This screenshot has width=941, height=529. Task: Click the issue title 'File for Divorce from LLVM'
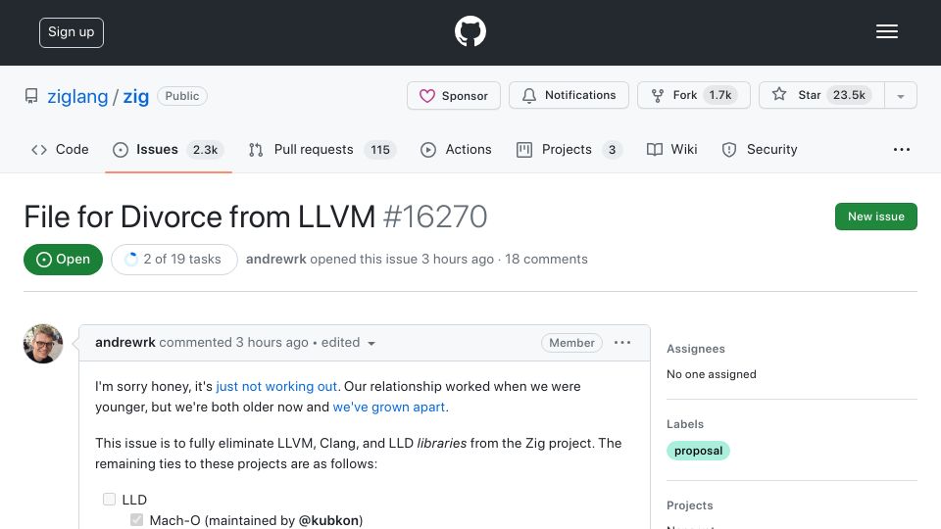click(199, 216)
